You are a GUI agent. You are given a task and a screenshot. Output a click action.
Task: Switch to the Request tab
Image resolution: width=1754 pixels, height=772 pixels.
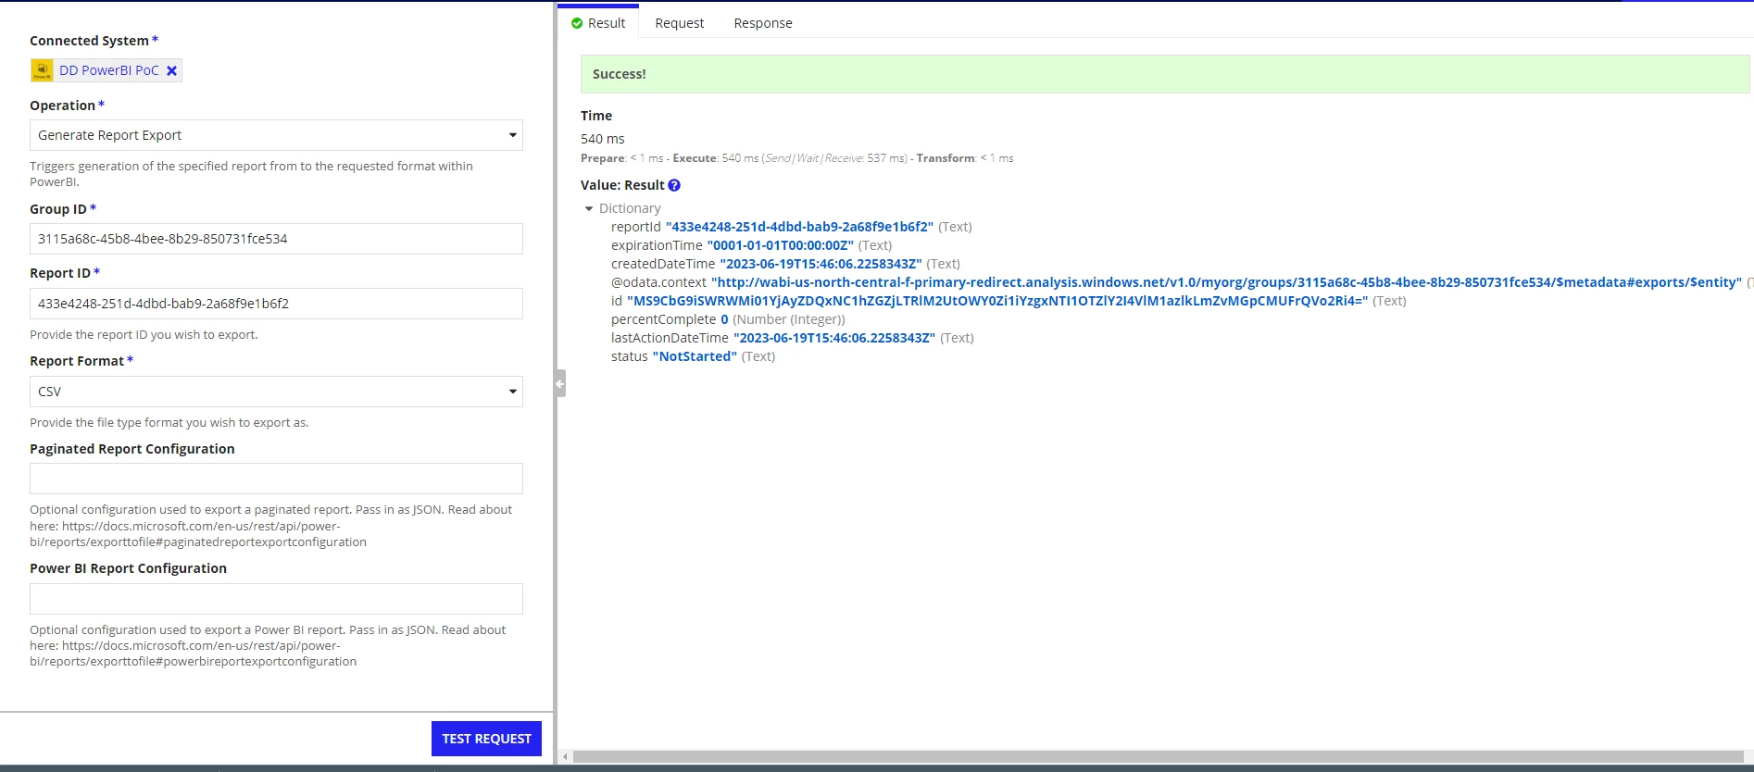(679, 23)
